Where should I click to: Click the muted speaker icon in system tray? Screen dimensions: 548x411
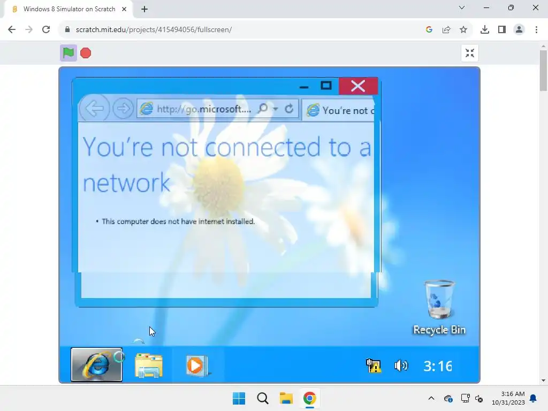click(479, 398)
